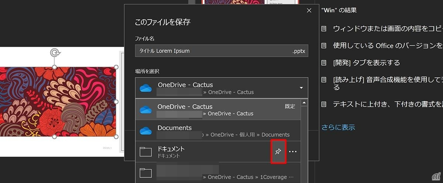This screenshot has height=183, width=443.
Task: Close the このファイルを保存 dialog
Action: pyautogui.click(x=309, y=11)
